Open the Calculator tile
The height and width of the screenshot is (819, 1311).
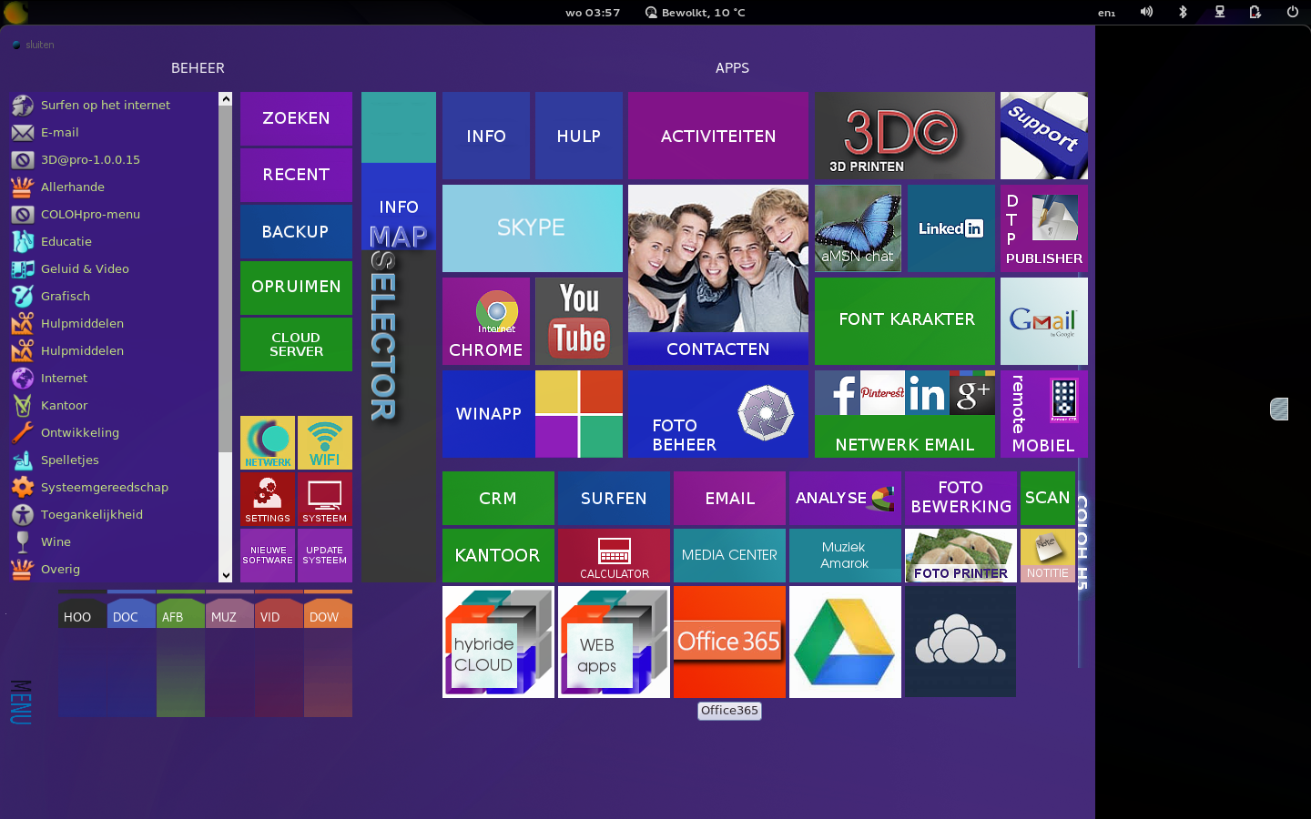coord(614,555)
